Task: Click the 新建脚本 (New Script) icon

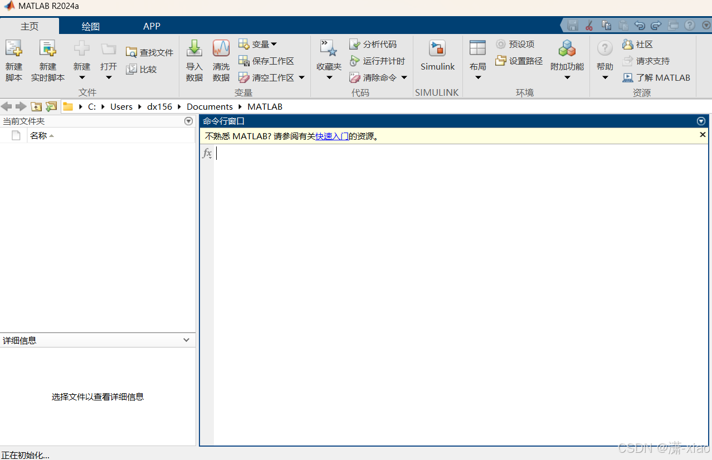Action: [x=14, y=49]
